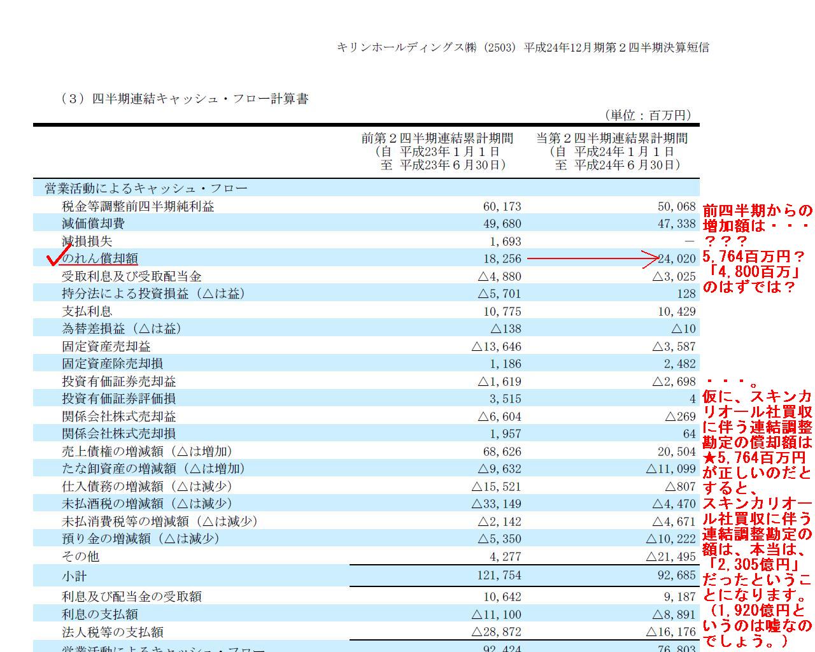Click the label 受取利息及び受取配当金

(132, 276)
